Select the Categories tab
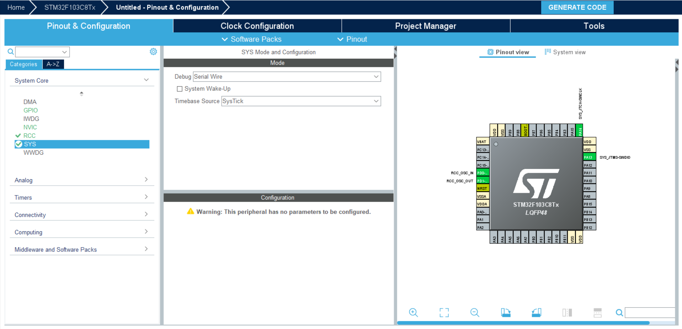This screenshot has height=329, width=682. (x=23, y=64)
